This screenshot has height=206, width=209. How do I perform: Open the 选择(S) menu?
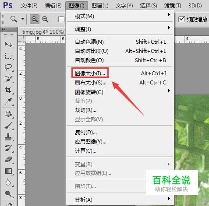(149, 6)
